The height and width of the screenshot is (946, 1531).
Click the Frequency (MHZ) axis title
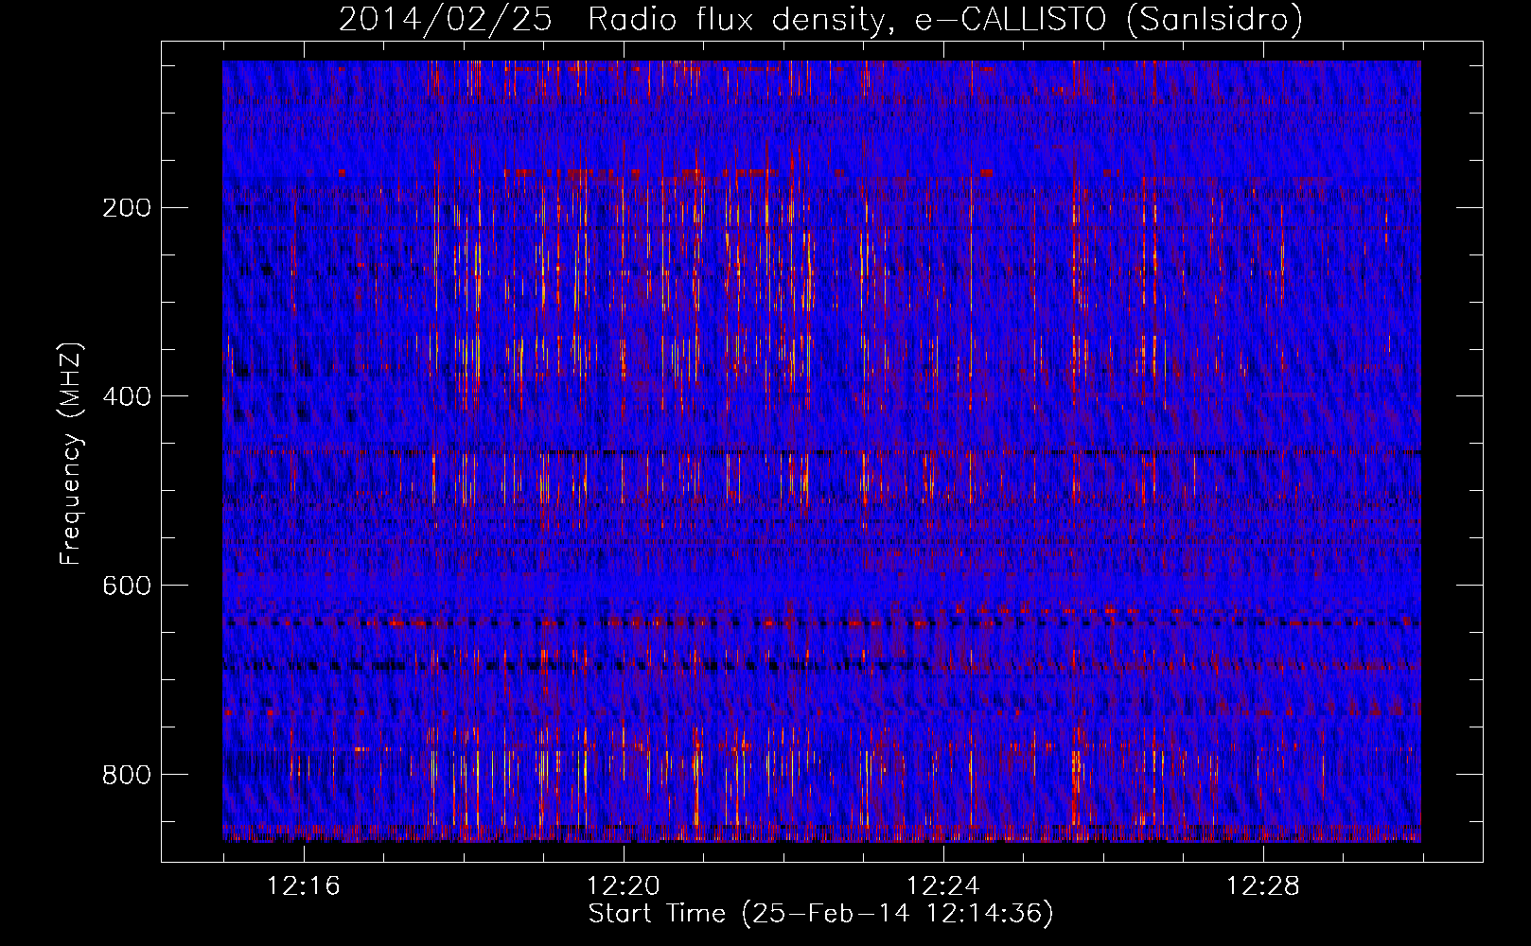tap(71, 453)
